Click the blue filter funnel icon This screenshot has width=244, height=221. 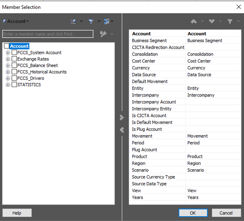tap(91, 21)
